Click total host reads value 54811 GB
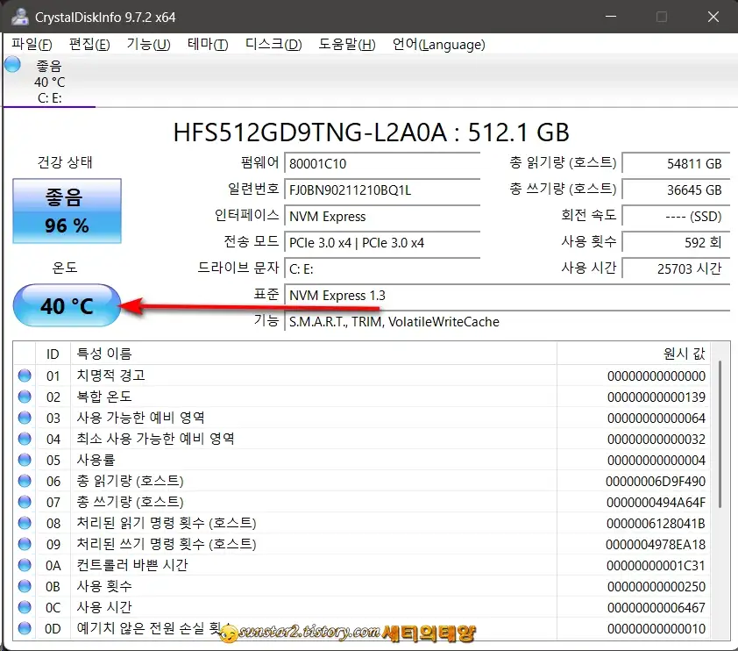 pos(676,163)
